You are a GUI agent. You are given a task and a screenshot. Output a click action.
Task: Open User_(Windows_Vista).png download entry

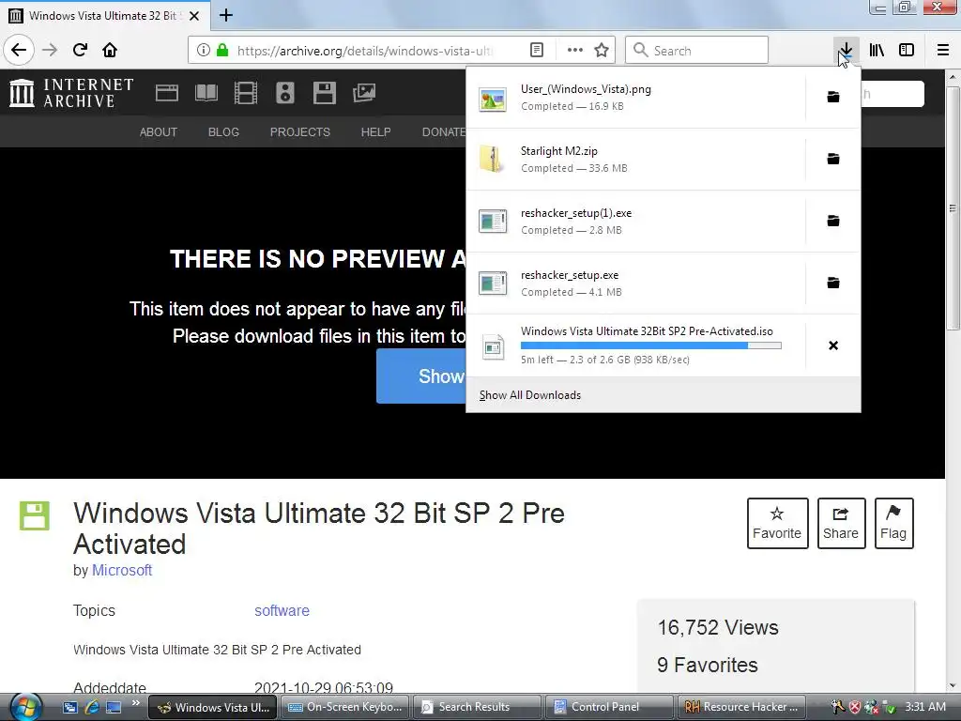[x=635, y=98]
